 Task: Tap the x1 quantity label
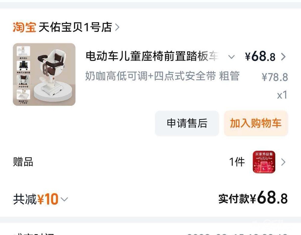tap(282, 95)
